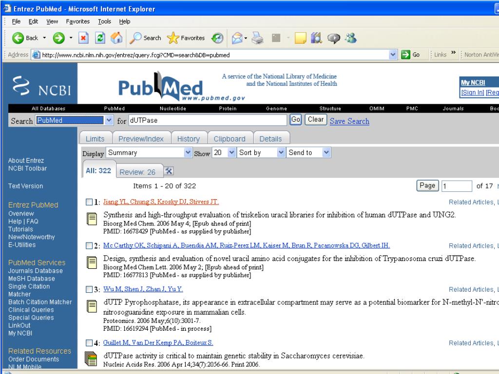Open abstract page icon for result 2
The height and width of the screenshot is (374, 499).
[x=92, y=262]
